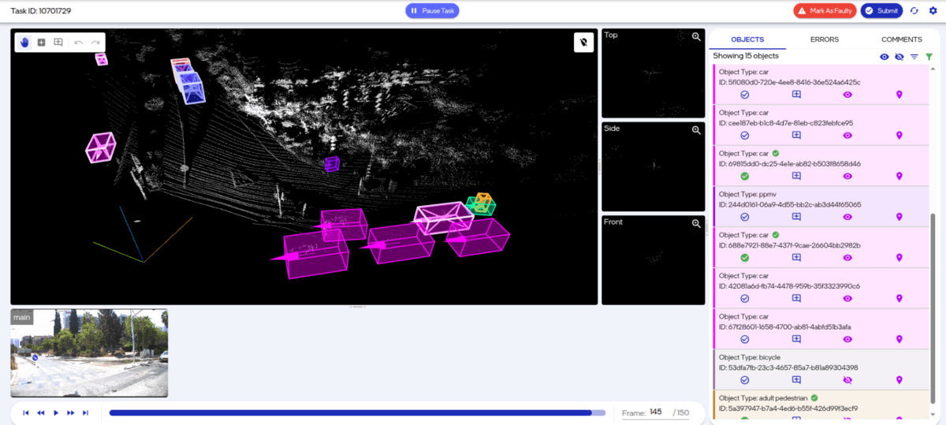The height and width of the screenshot is (425, 946).
Task: Click Mark As Faulty button
Action: click(825, 11)
